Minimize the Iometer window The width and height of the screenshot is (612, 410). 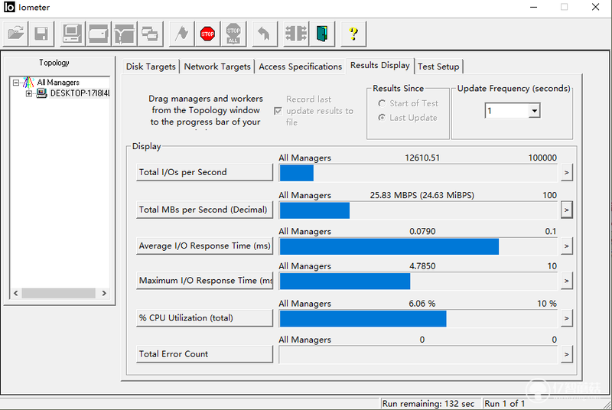click(533, 7)
